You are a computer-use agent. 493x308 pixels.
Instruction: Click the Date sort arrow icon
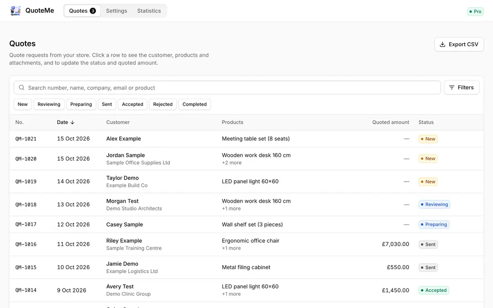(x=72, y=122)
